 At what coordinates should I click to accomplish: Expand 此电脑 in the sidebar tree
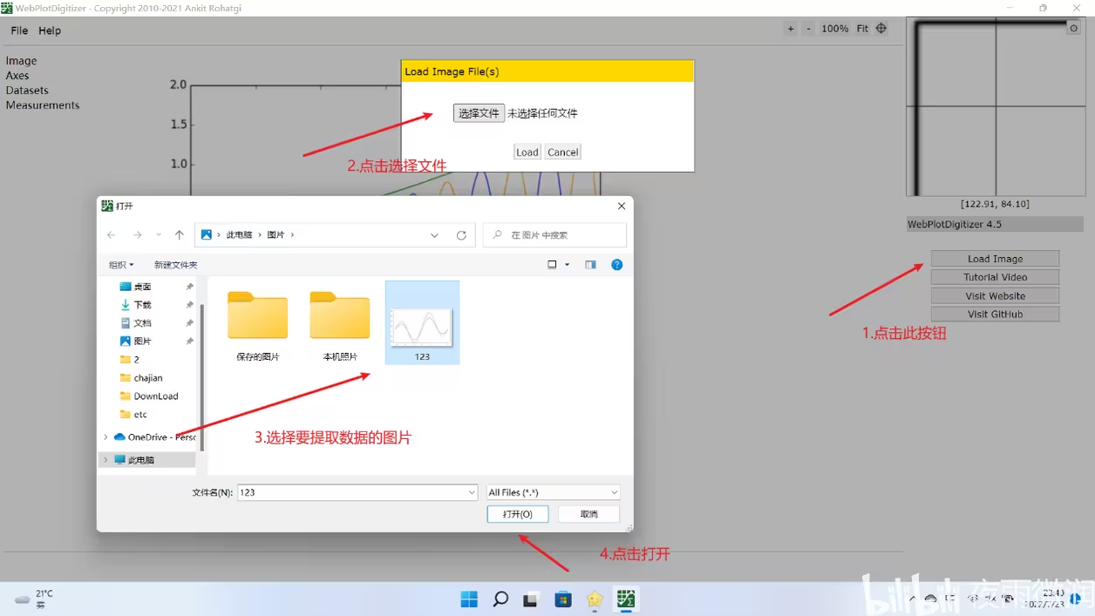[x=107, y=459]
